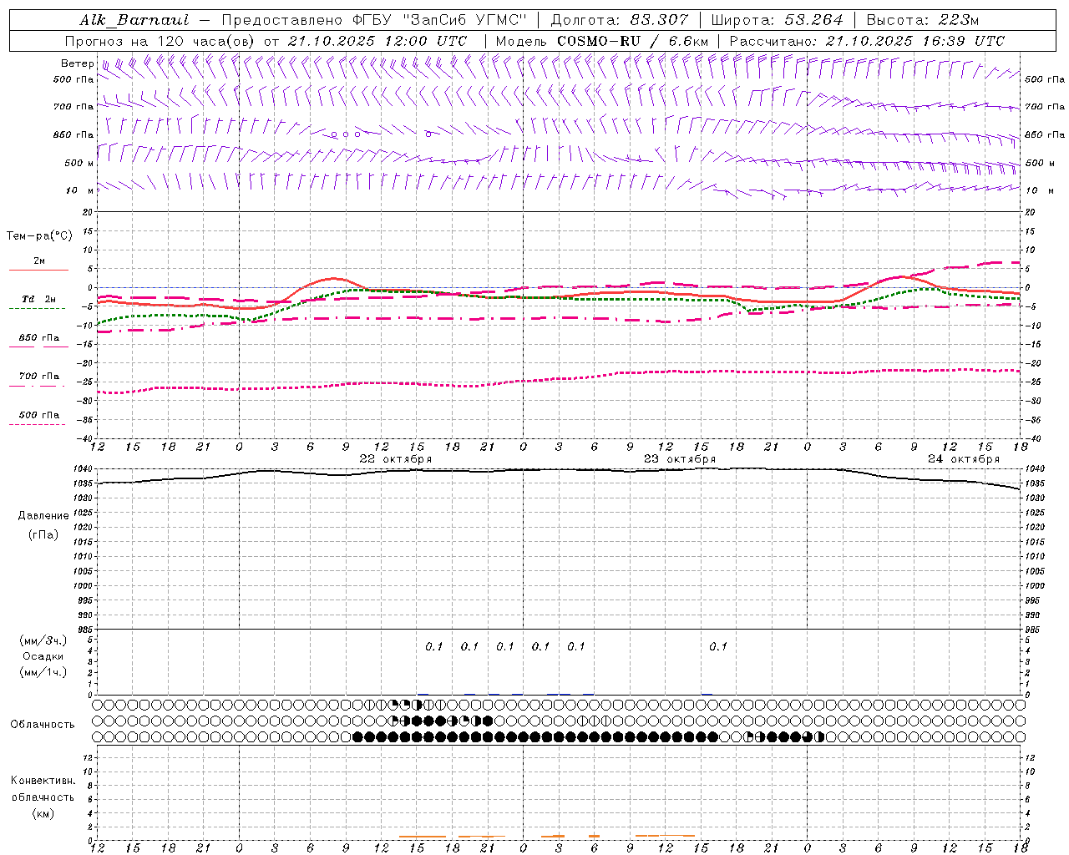Click the '(км)' unit under convective cloudiness

(43, 813)
